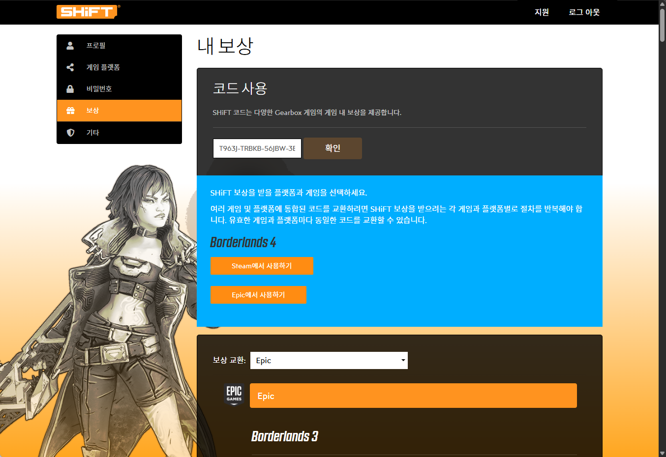Click Epic에서 사용하기 button
This screenshot has width=666, height=457.
[258, 295]
